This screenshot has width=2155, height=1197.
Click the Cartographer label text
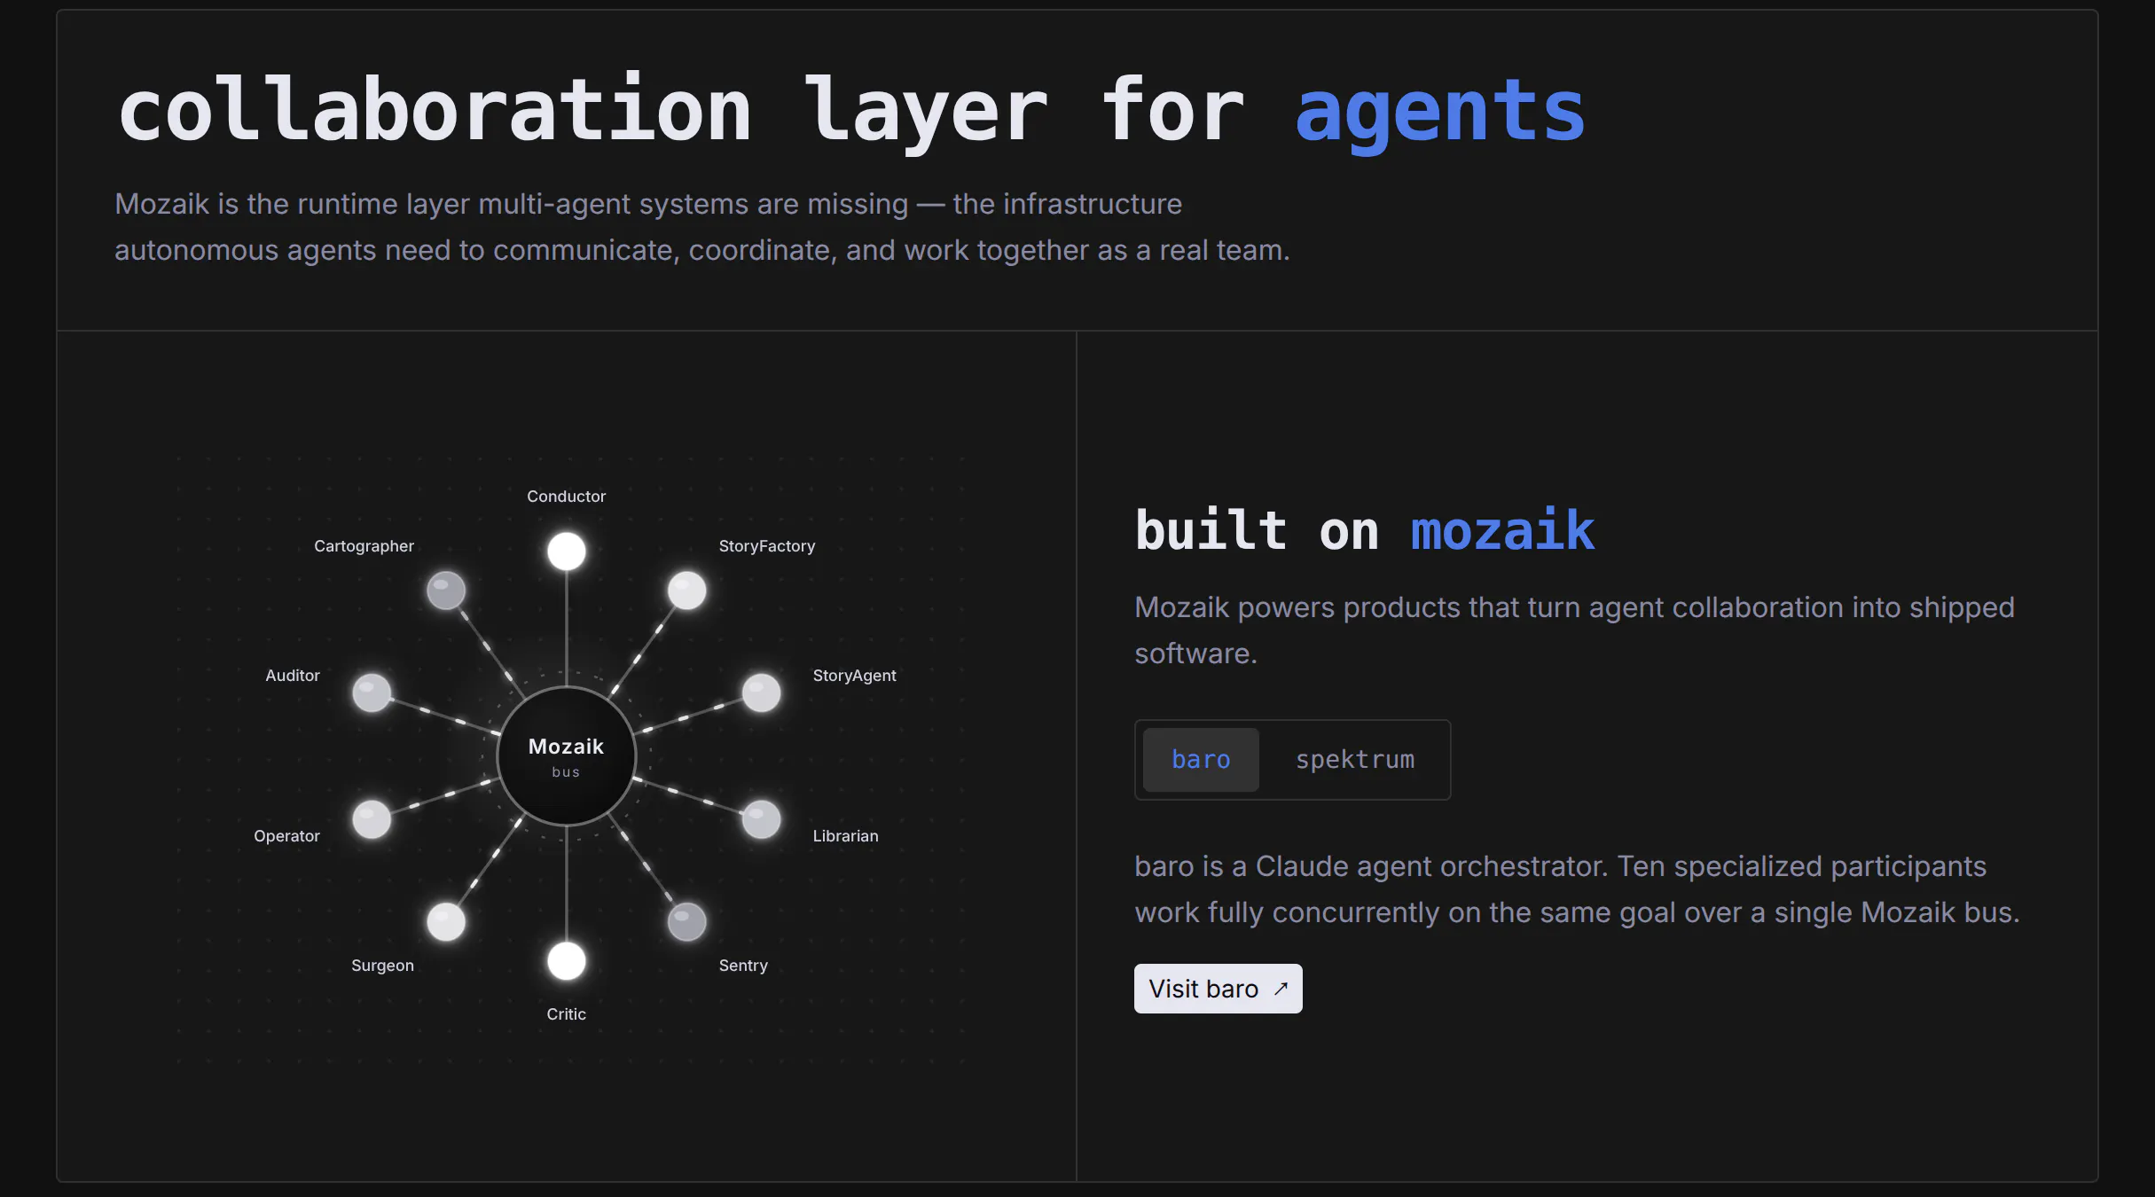click(x=364, y=546)
